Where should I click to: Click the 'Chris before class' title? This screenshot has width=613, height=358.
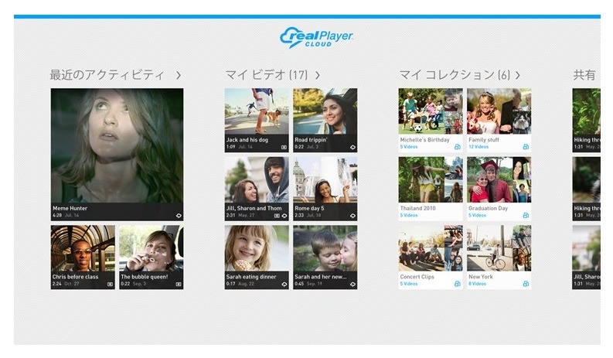click(x=76, y=277)
